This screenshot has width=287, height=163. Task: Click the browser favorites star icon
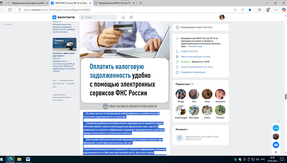250,10
